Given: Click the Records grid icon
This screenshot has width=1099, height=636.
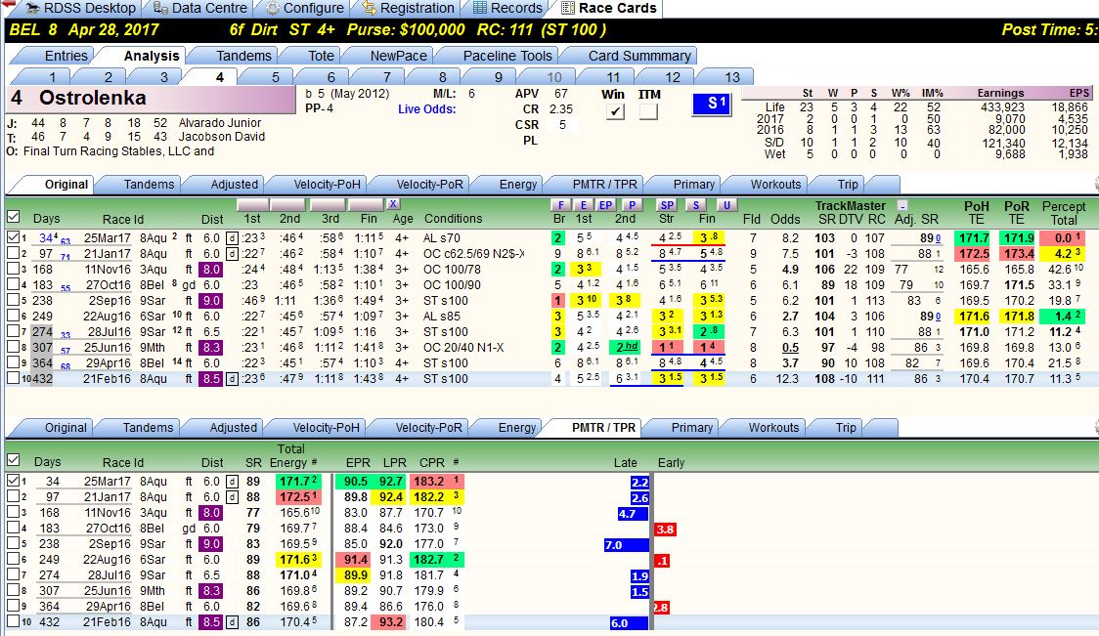Looking at the screenshot, I should [480, 9].
